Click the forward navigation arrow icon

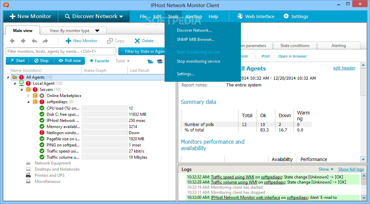(x=23, y=41)
